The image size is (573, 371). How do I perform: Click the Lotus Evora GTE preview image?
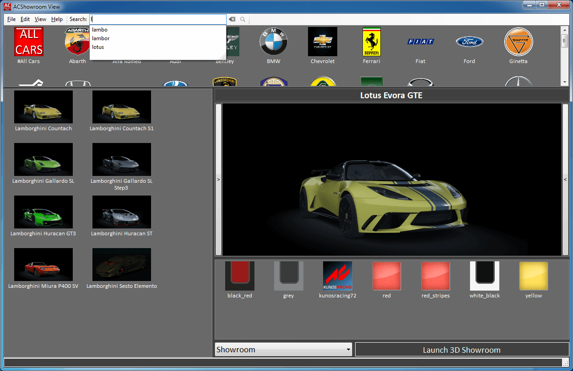(x=392, y=180)
